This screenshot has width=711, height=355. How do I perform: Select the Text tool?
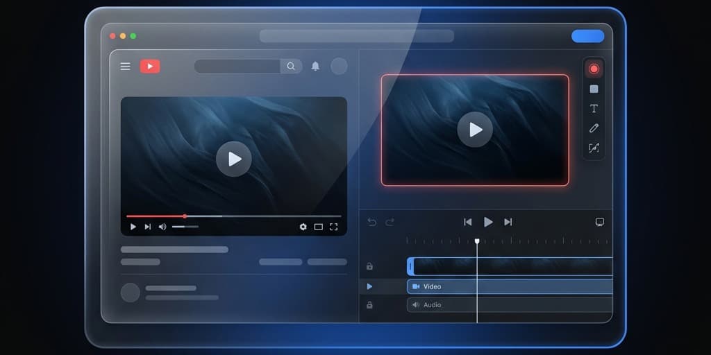[594, 109]
